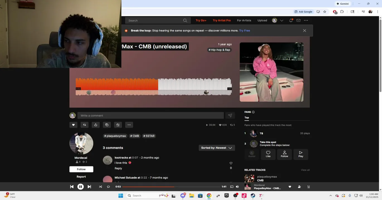Dismiss the Break the loop banner
This screenshot has height=200, width=382.
tap(305, 31)
